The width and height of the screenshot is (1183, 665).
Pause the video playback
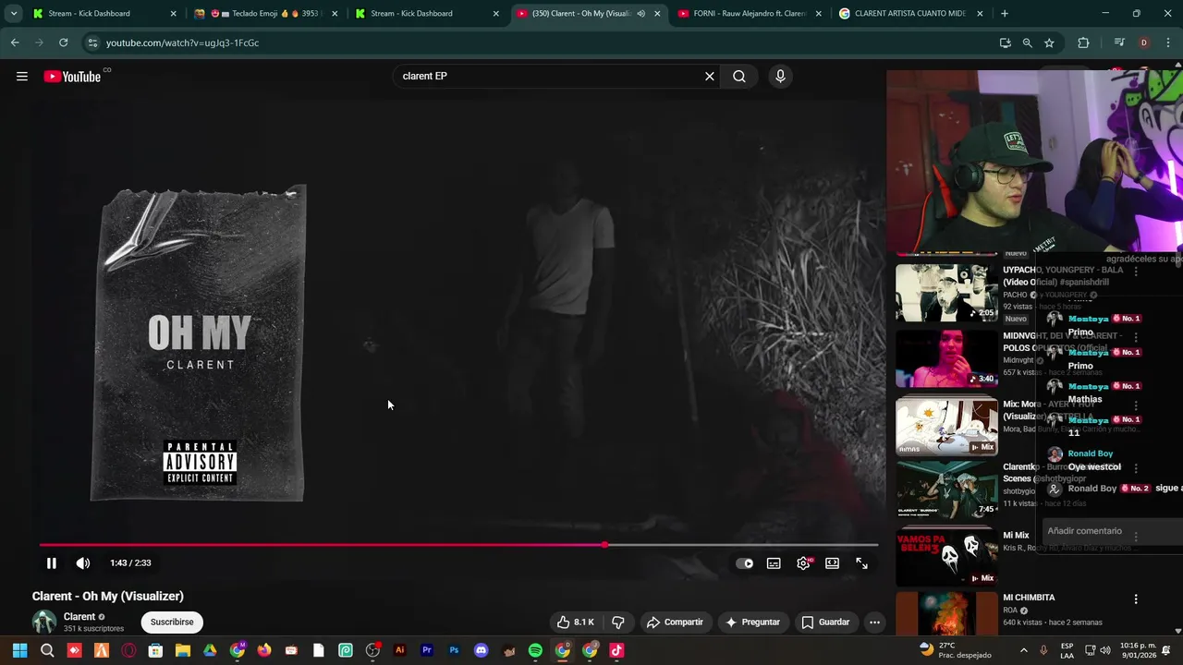[52, 563]
